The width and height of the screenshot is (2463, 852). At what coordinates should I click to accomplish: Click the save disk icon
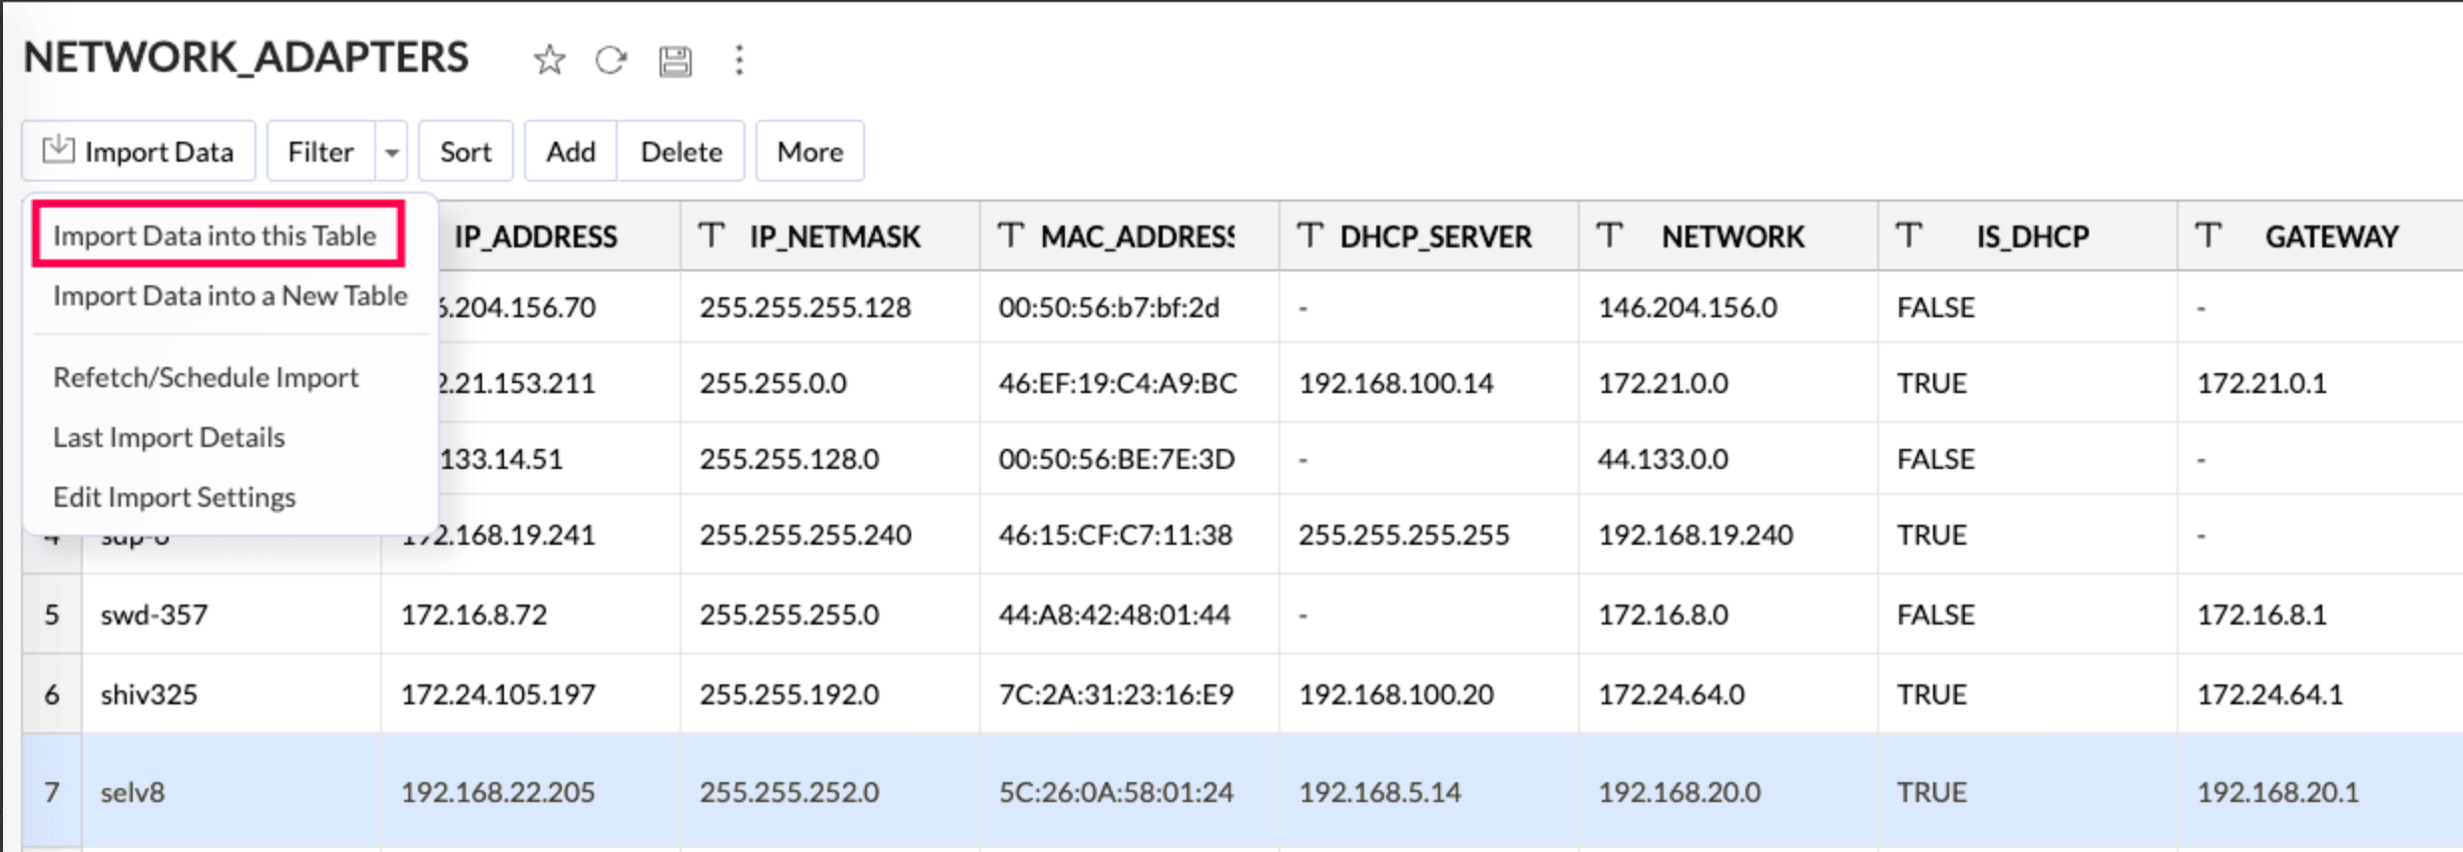click(x=675, y=61)
